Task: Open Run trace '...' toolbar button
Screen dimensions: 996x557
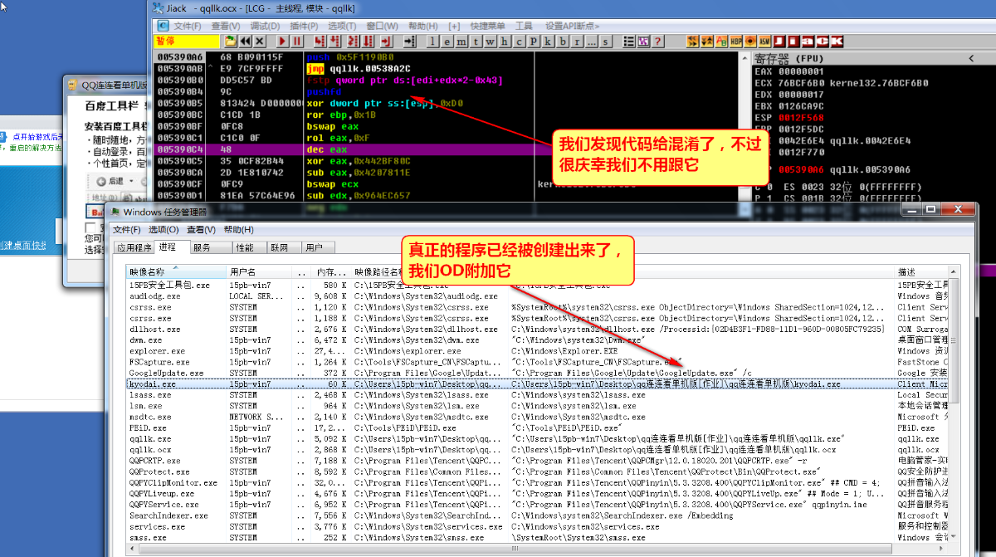Action: (592, 41)
